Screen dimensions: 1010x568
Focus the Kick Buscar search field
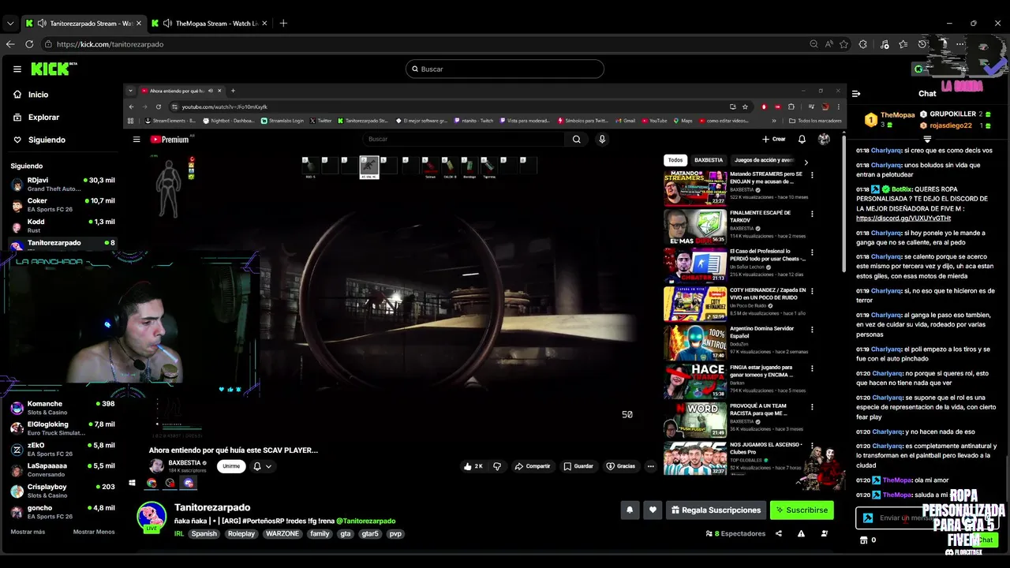pos(505,69)
